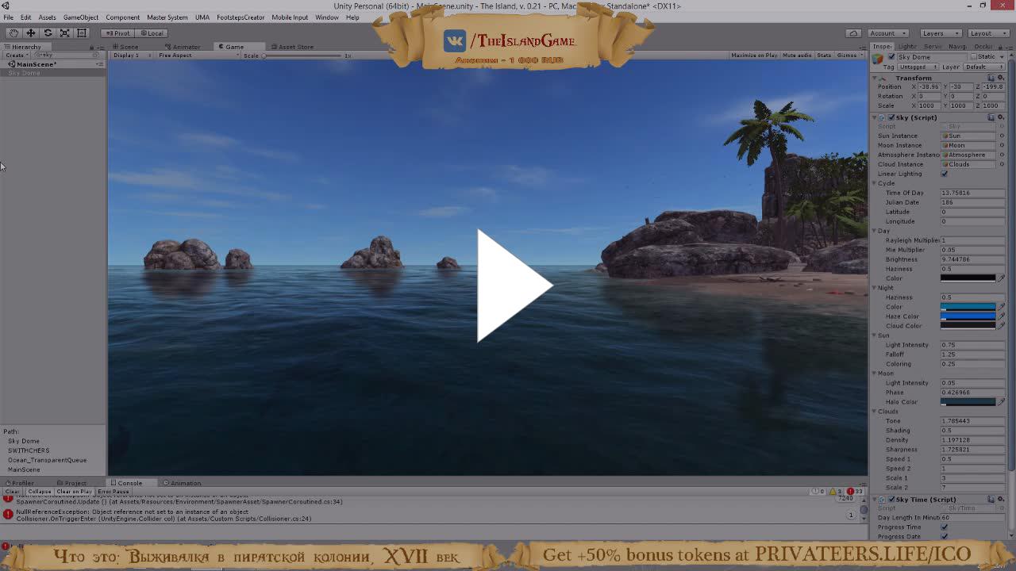Select the Move tool

(x=30, y=33)
